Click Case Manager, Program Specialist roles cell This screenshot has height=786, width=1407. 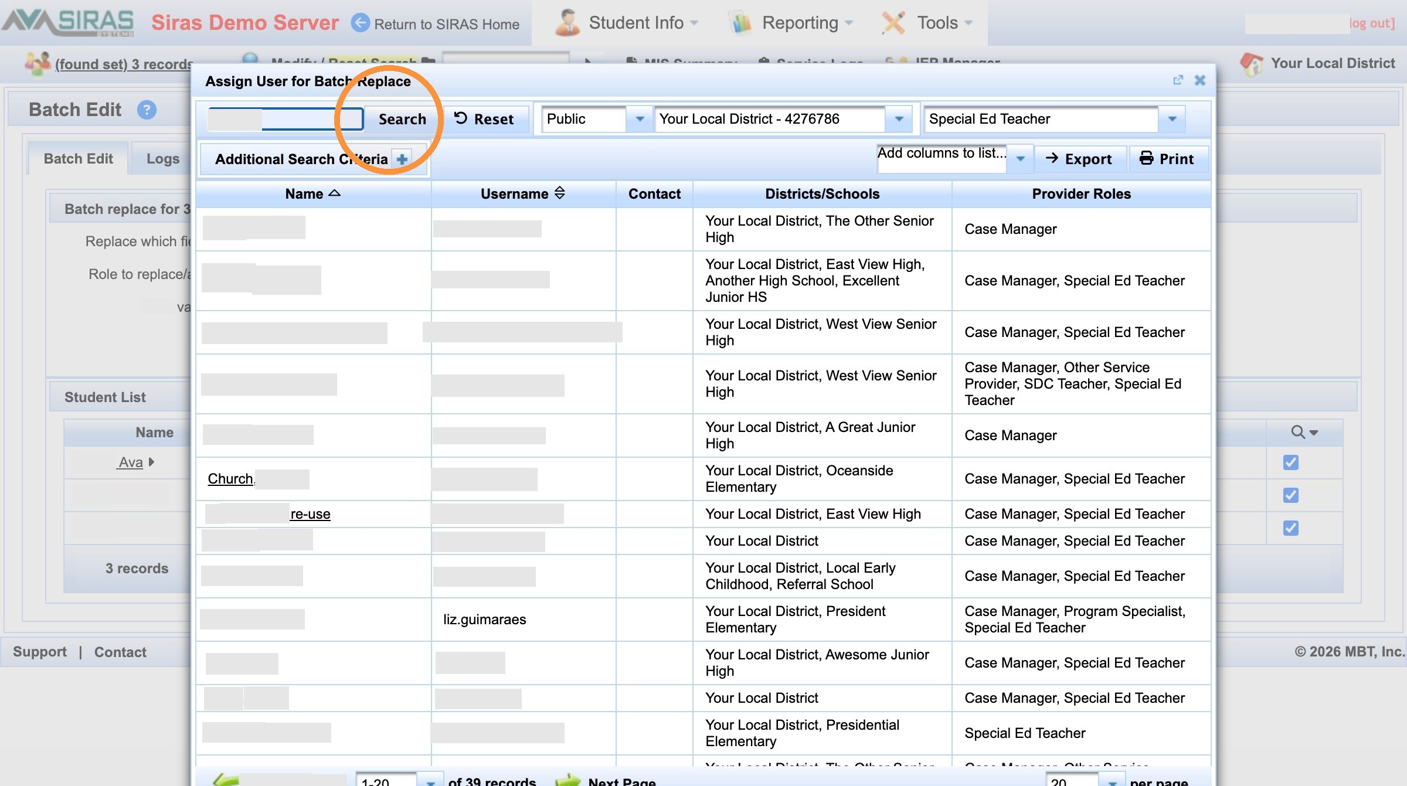(1081, 620)
